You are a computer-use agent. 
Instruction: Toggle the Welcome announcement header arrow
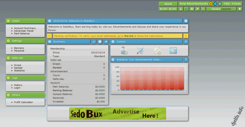pyautogui.click(x=50, y=21)
